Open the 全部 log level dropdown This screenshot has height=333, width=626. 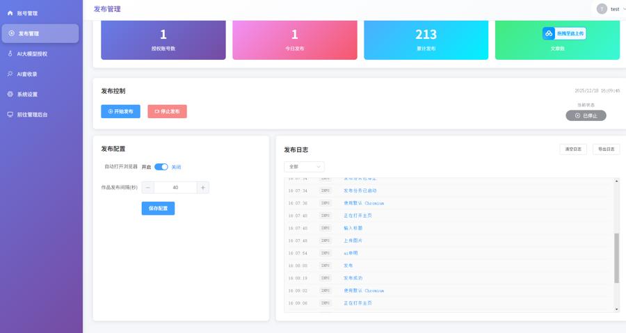pyautogui.click(x=304, y=167)
